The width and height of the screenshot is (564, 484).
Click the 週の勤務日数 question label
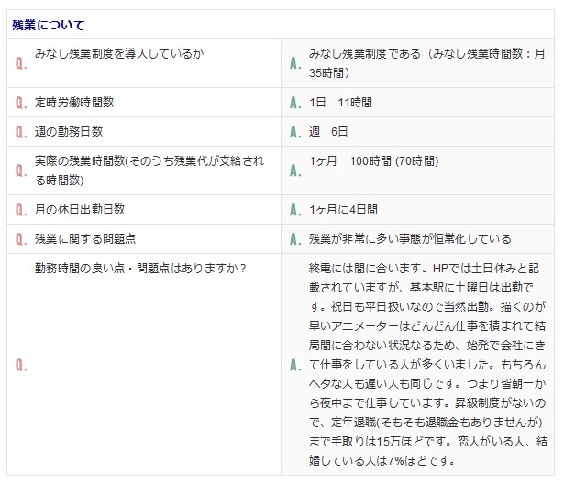69,132
